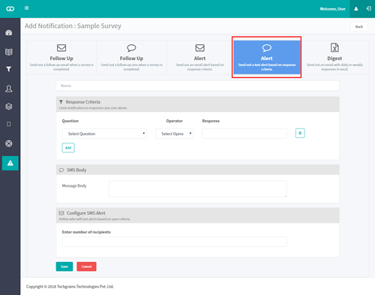Screen dimensions: 375x295
Task: Select the Alert text message tab
Action: (x=267, y=57)
